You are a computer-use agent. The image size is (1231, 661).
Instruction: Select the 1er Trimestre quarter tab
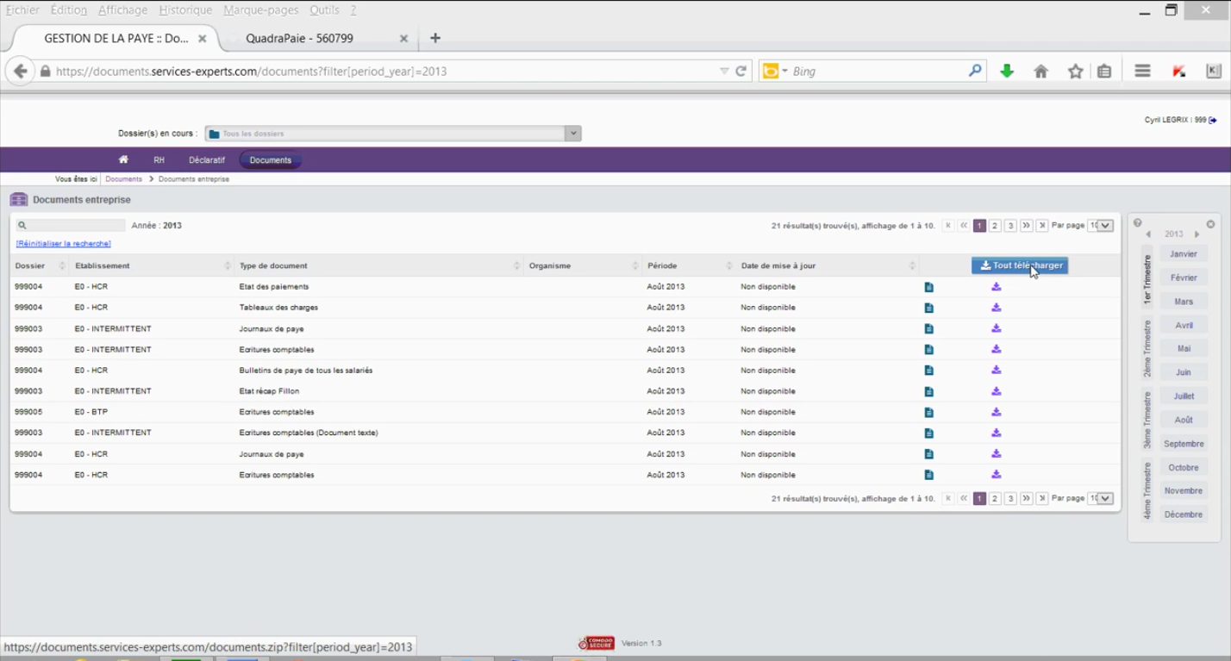pyautogui.click(x=1147, y=279)
